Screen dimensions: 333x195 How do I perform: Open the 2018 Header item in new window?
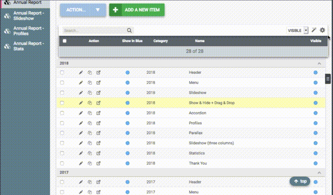pos(98,73)
